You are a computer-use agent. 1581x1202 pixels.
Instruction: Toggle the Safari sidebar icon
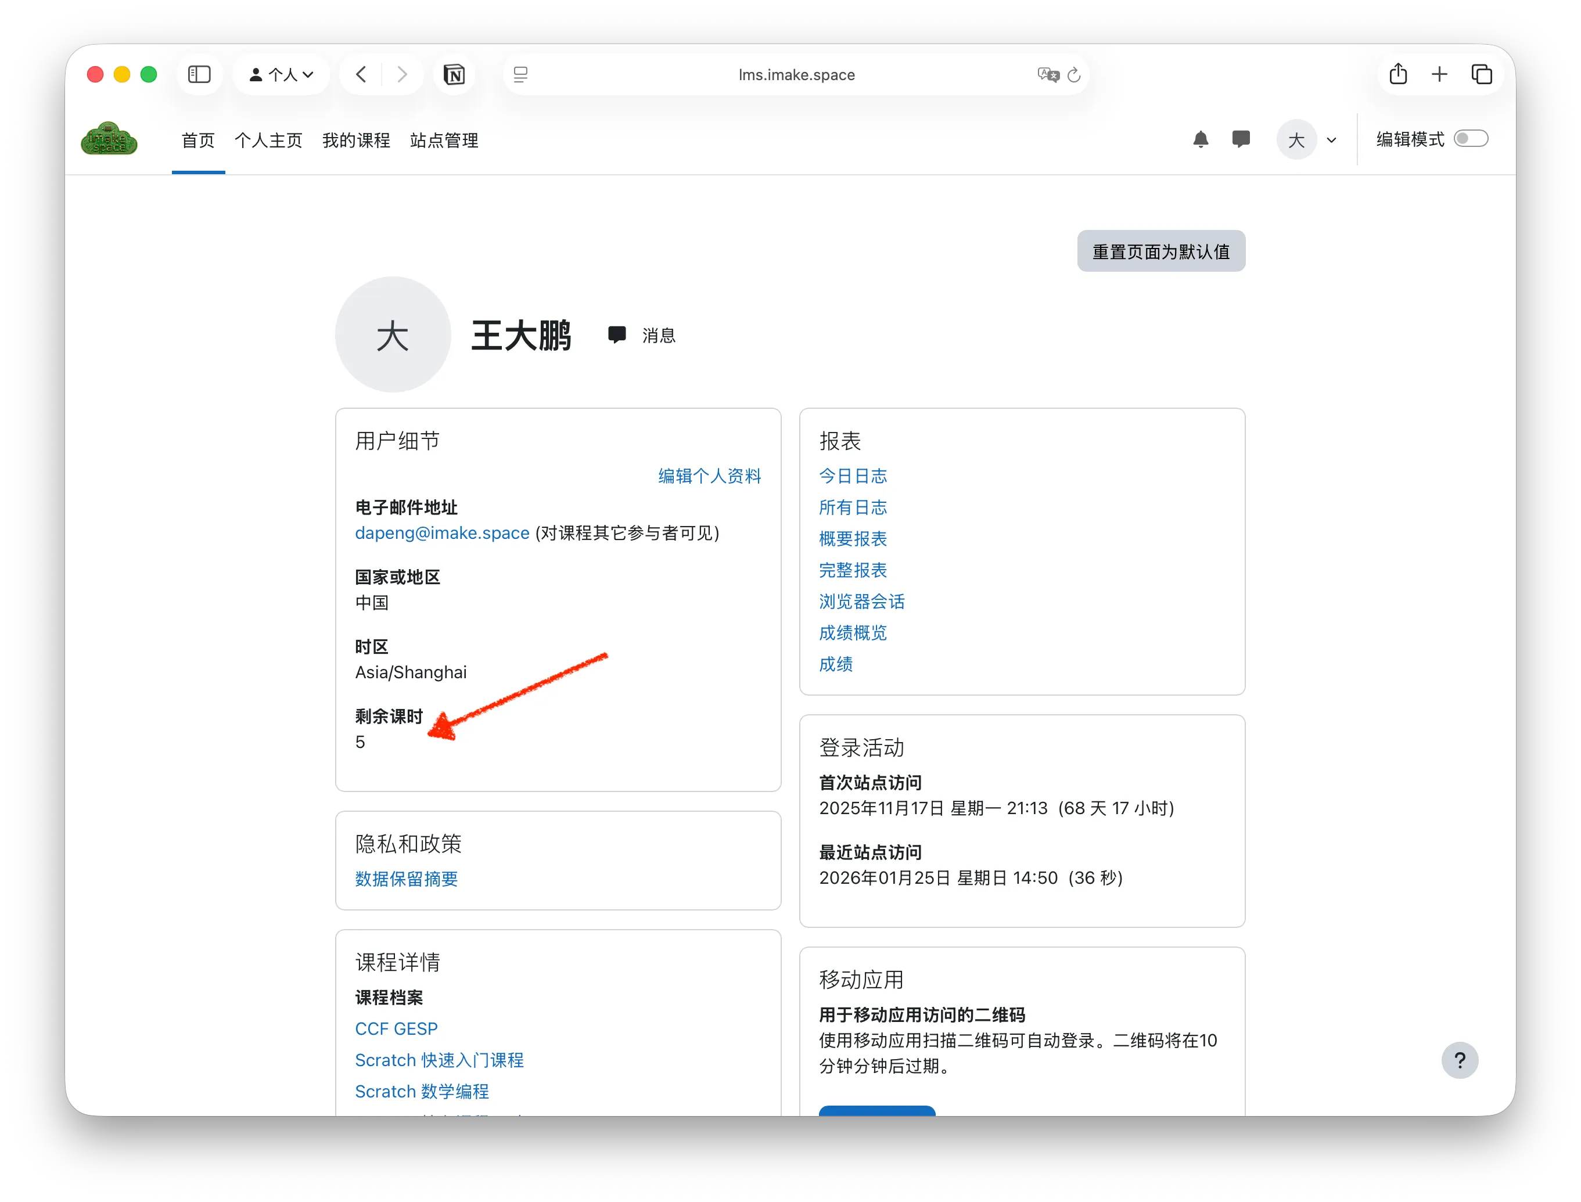(200, 74)
